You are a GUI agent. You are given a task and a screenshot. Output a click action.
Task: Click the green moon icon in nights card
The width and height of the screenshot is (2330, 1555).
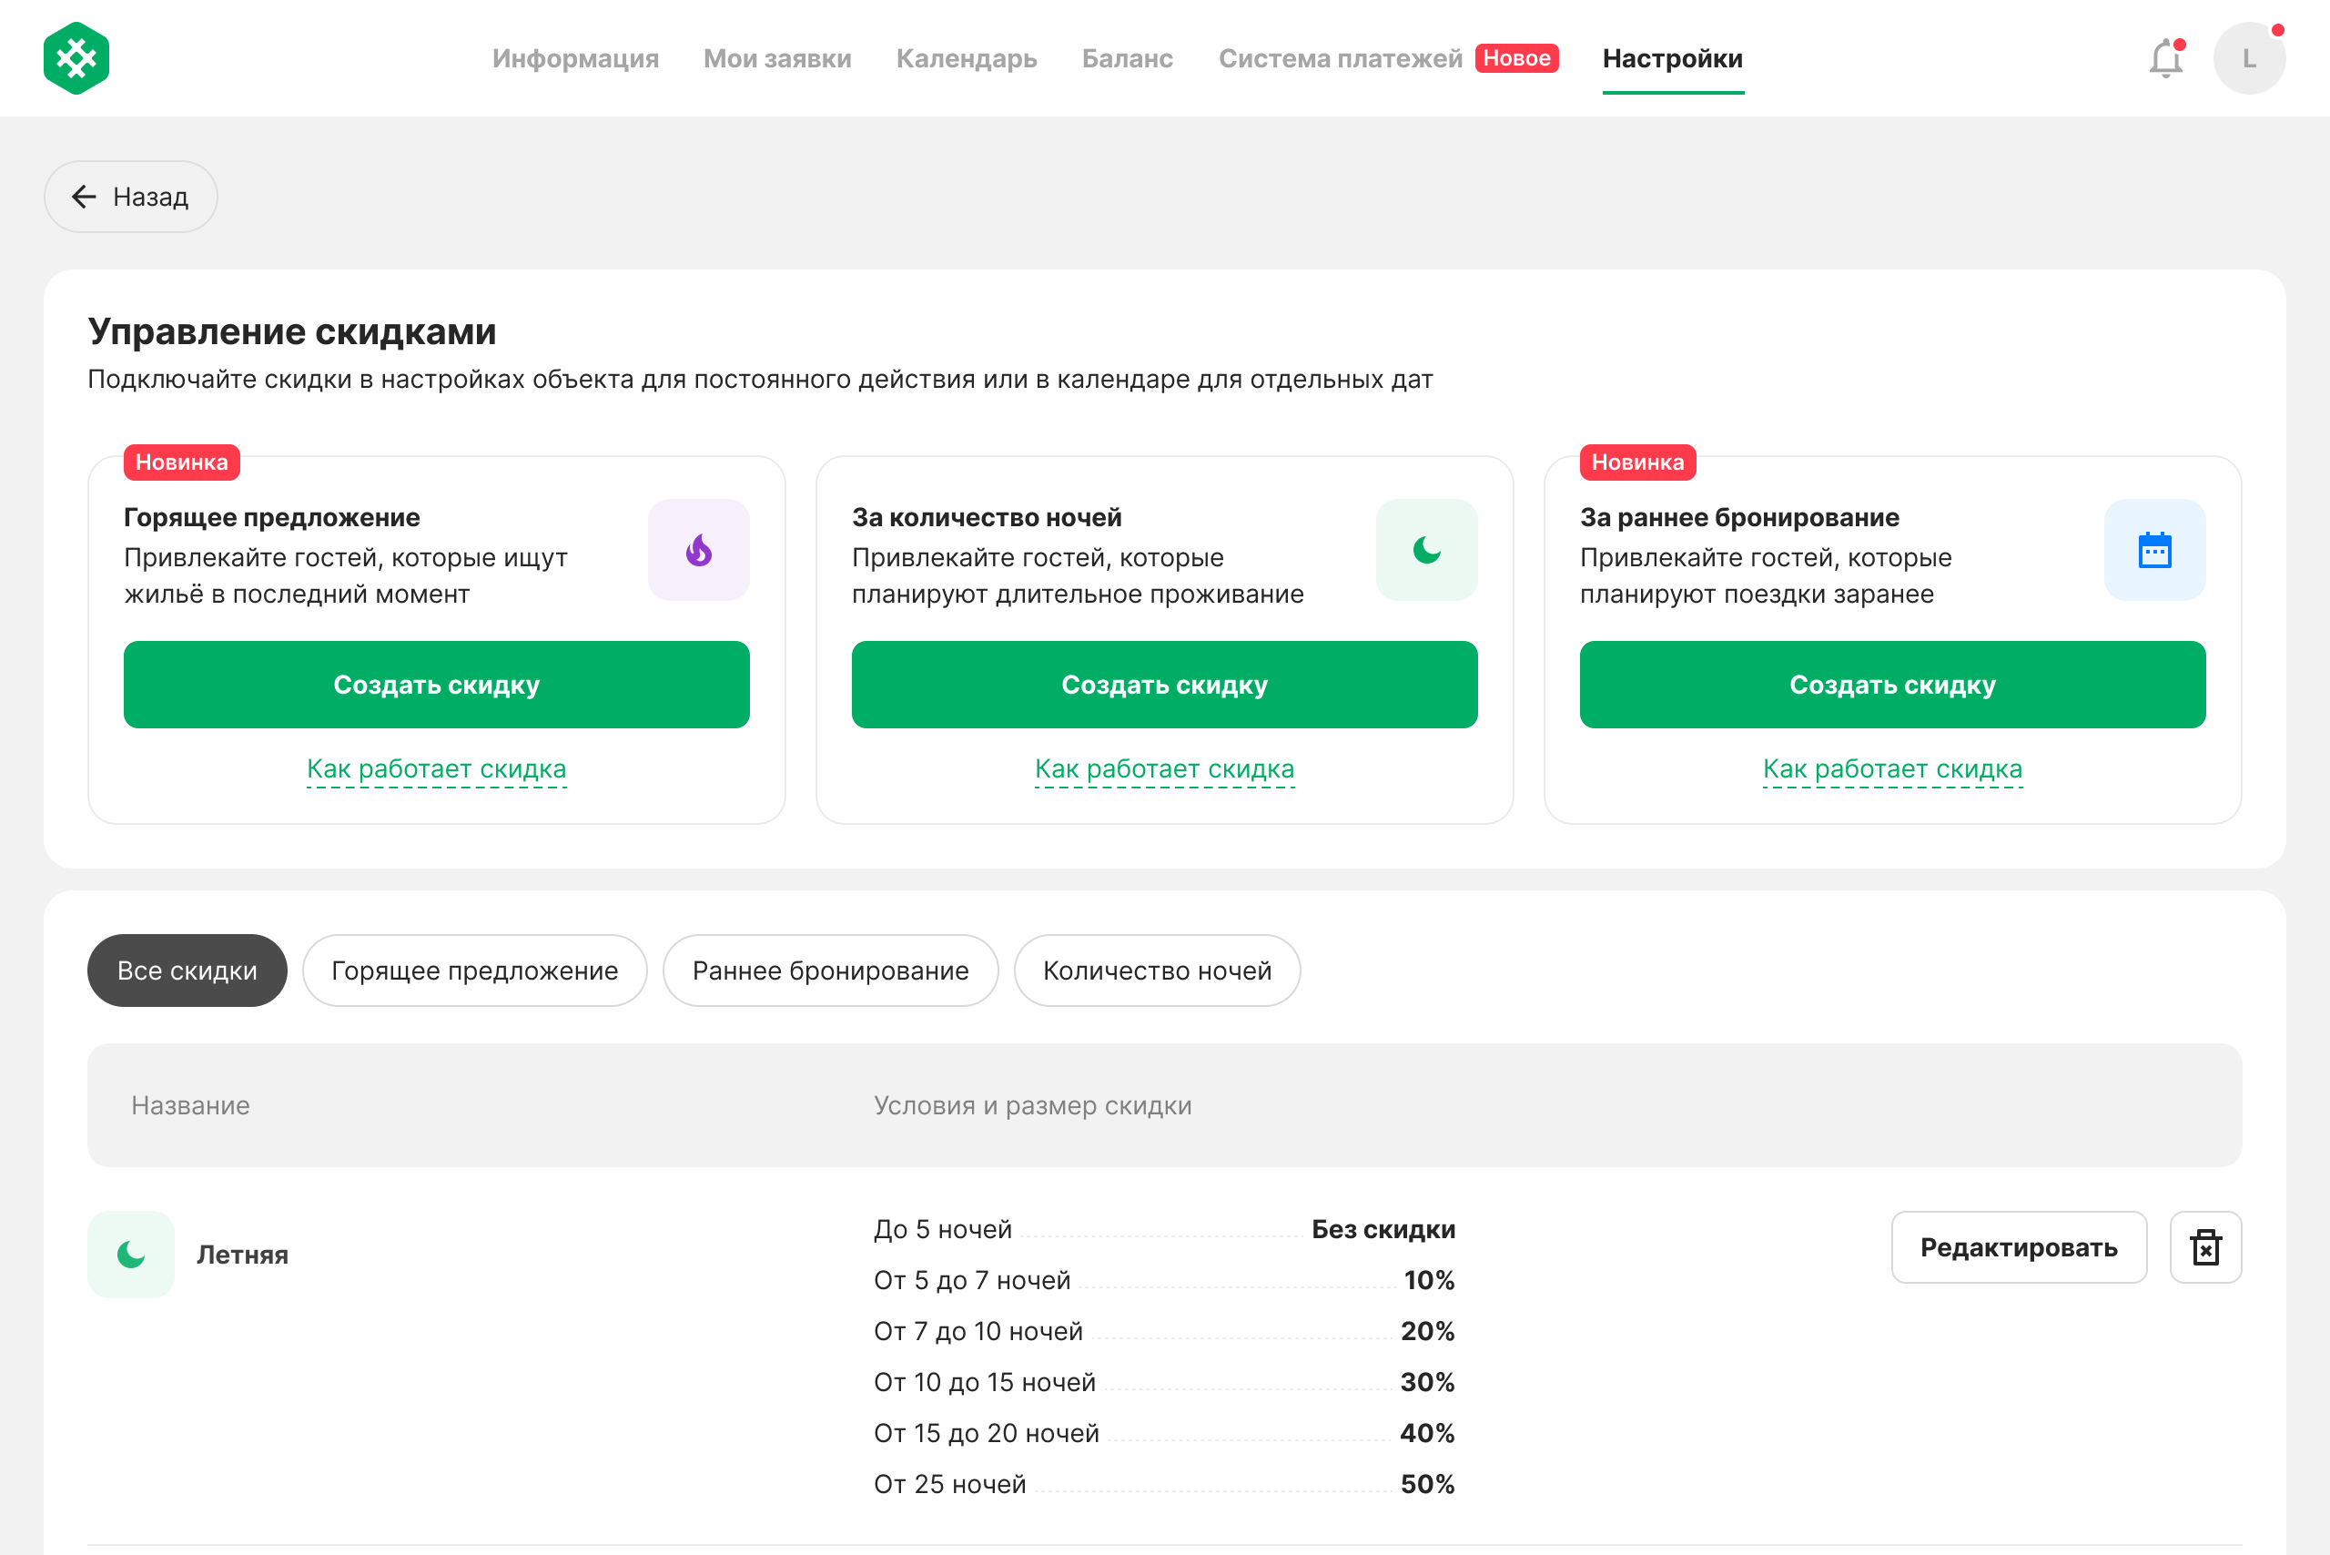point(1427,549)
